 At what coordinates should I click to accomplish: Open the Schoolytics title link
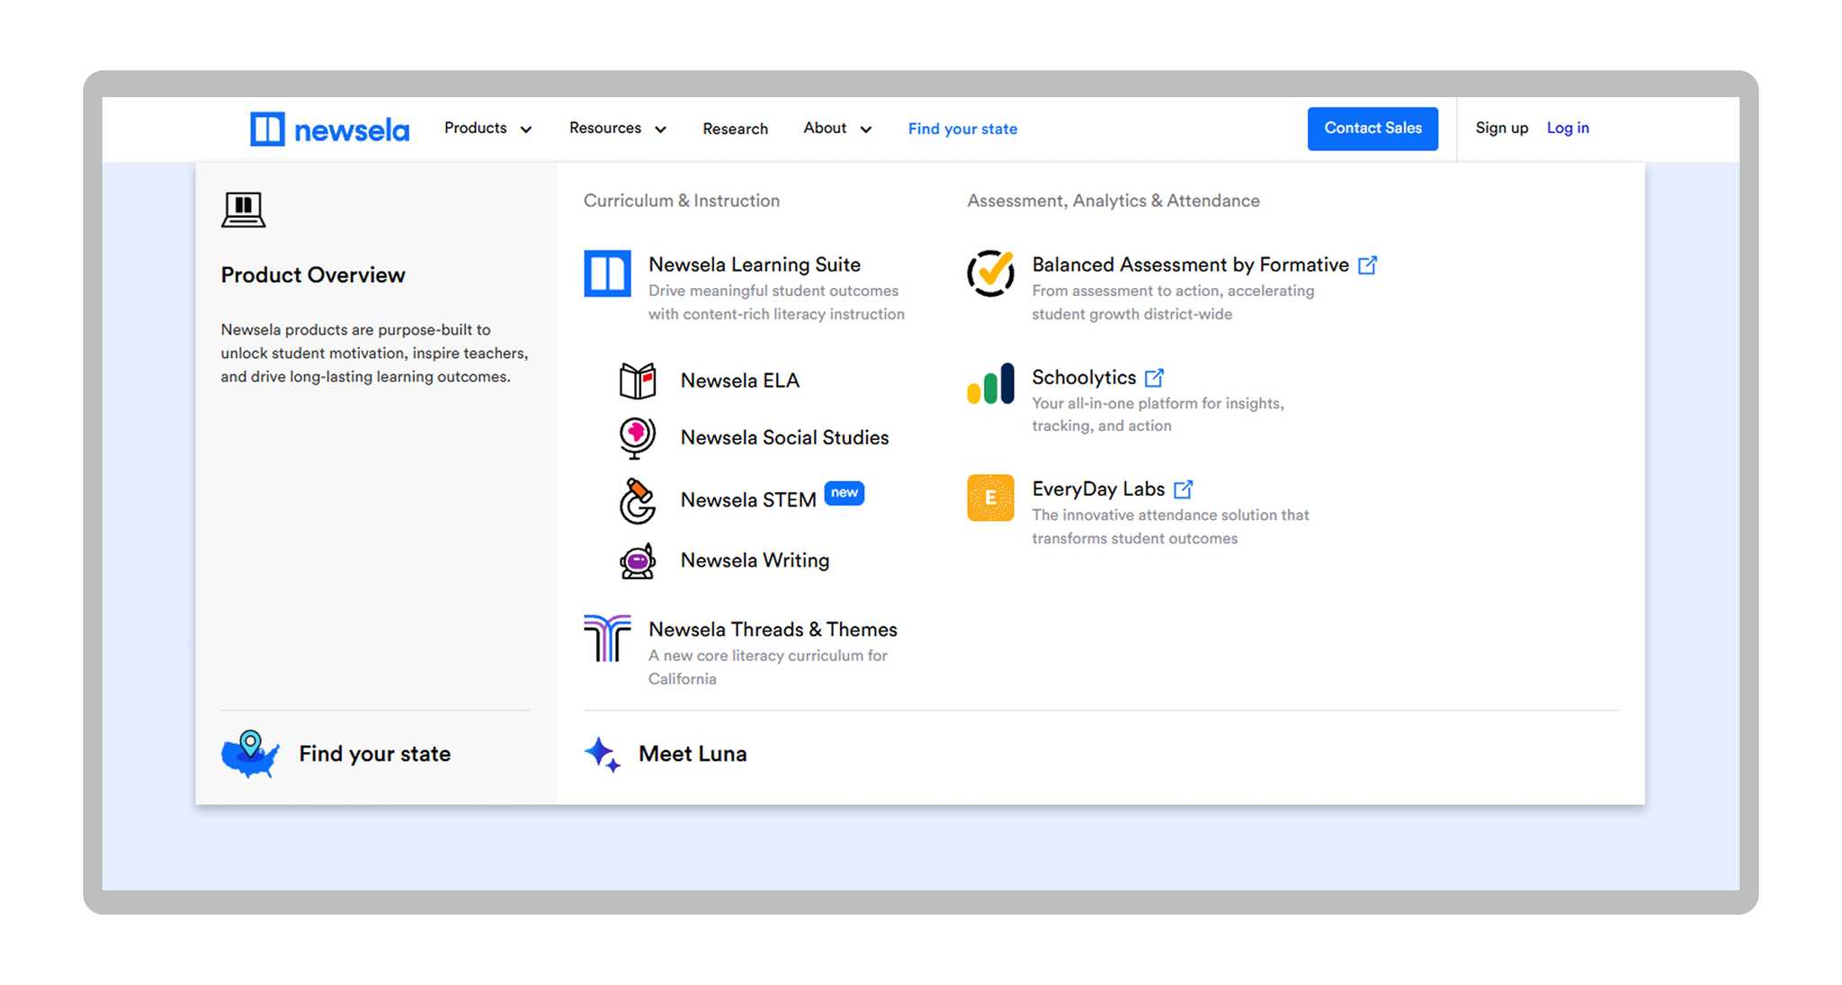[1084, 377]
